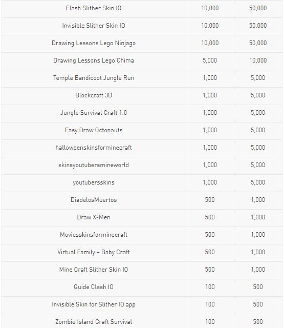
Task: Click the DiadelosMuertos app name
Action: click(94, 200)
